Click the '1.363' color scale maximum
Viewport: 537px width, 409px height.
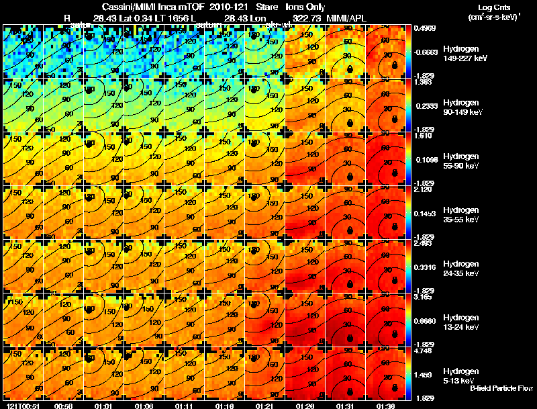(x=423, y=82)
